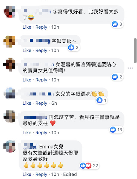
Task: Open pixelated avatar of top commenter
Action: (10, 12)
